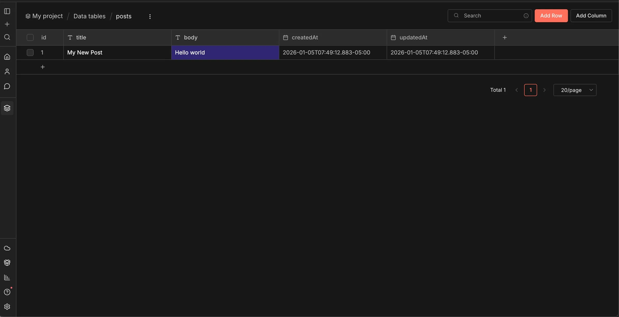Focus the Search input field
This screenshot has height=317, width=619.
[x=490, y=16]
